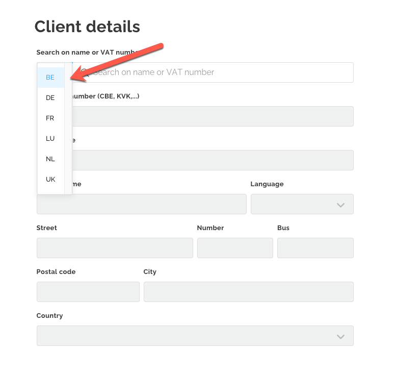
Task: Click the search magnifier icon
Action: pos(85,72)
